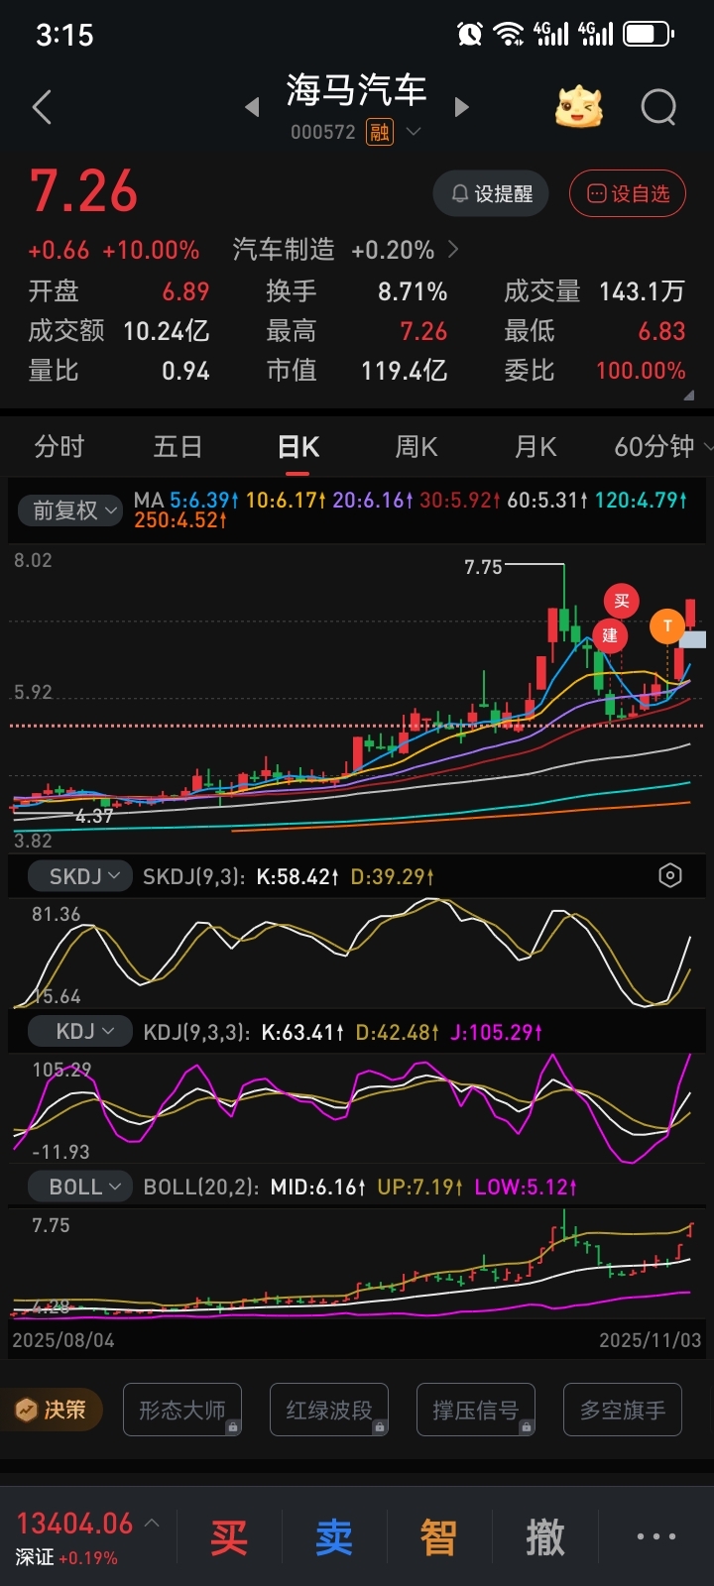Image resolution: width=714 pixels, height=1586 pixels.
Task: Switch to 周K chart tab
Action: tap(416, 447)
